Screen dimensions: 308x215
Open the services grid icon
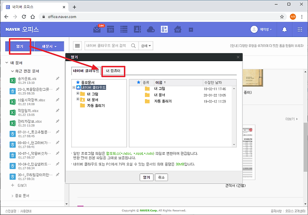click(300, 29)
